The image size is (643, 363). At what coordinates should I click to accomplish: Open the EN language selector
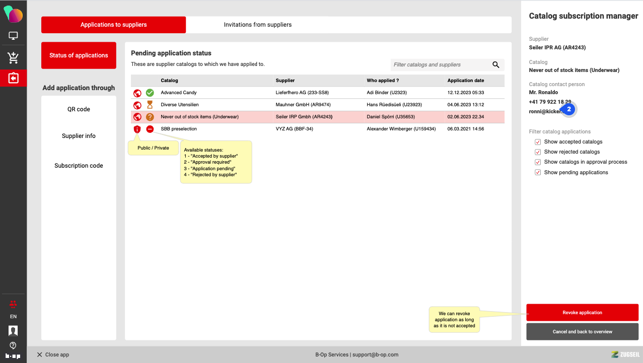(x=13, y=317)
